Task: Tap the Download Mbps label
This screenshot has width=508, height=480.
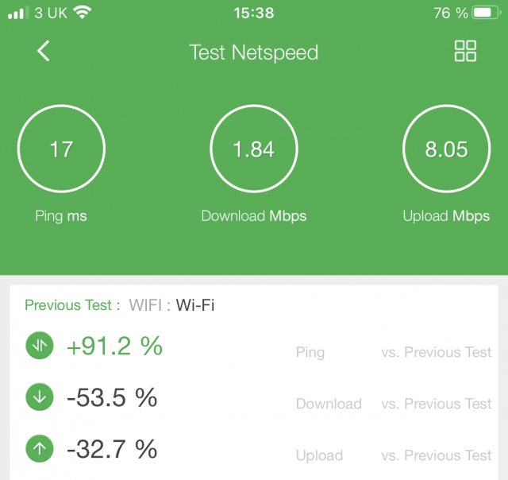Action: point(254,216)
